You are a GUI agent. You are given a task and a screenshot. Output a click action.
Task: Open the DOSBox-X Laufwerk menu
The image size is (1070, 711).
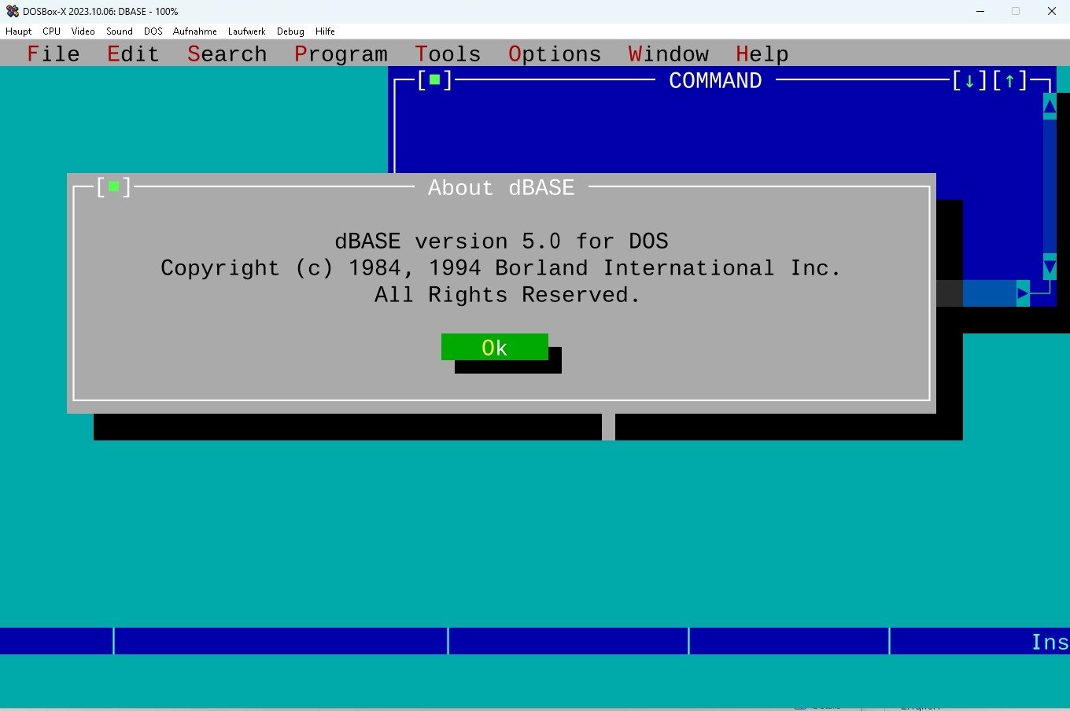(246, 31)
